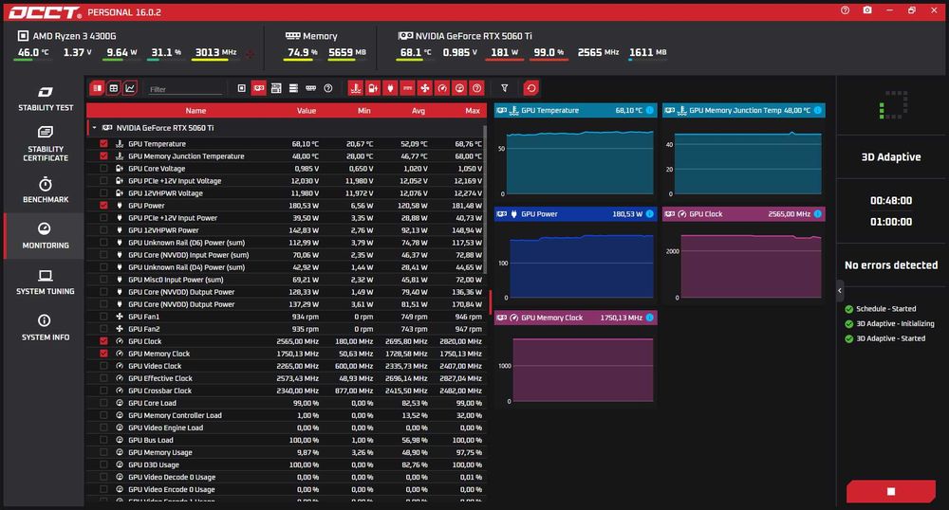Screen dimensions: 949x510
Task: Enable the GPU Core Load checkbox
Action: coord(103,403)
